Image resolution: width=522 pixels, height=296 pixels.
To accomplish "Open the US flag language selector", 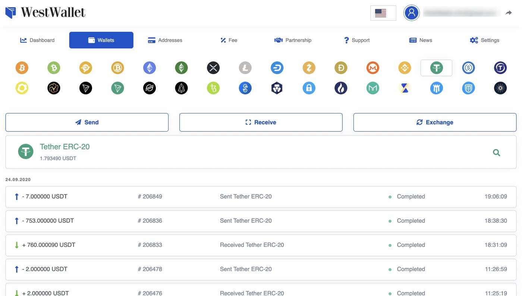I will click(x=383, y=13).
